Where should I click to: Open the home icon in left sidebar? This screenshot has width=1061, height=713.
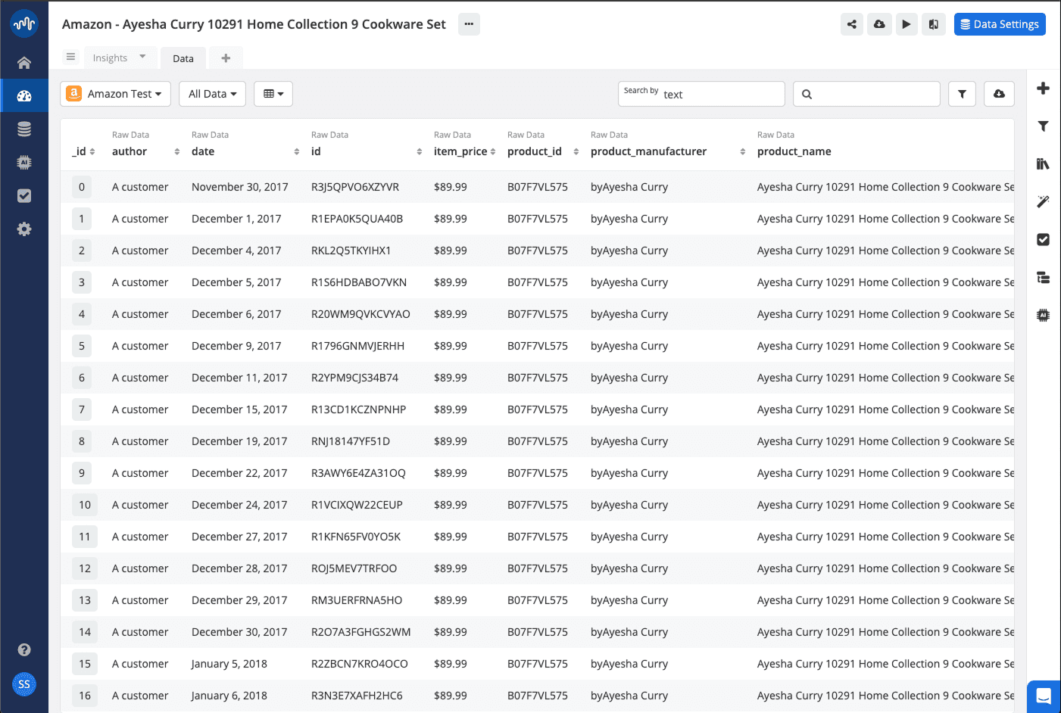coord(24,62)
